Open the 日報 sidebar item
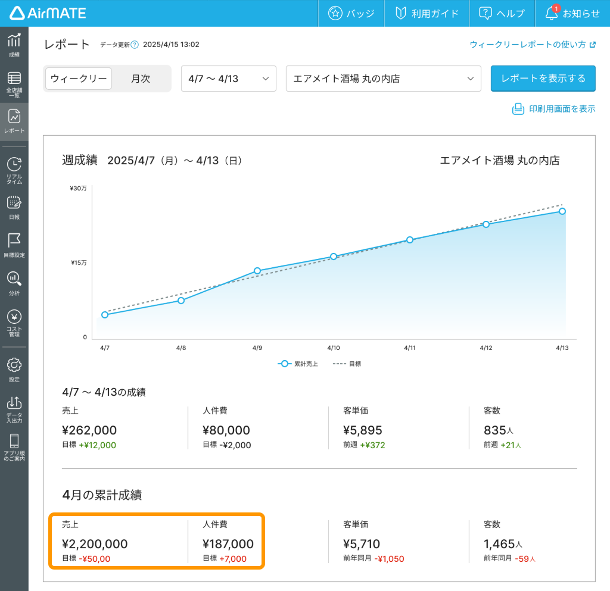610x591 pixels. point(14,208)
